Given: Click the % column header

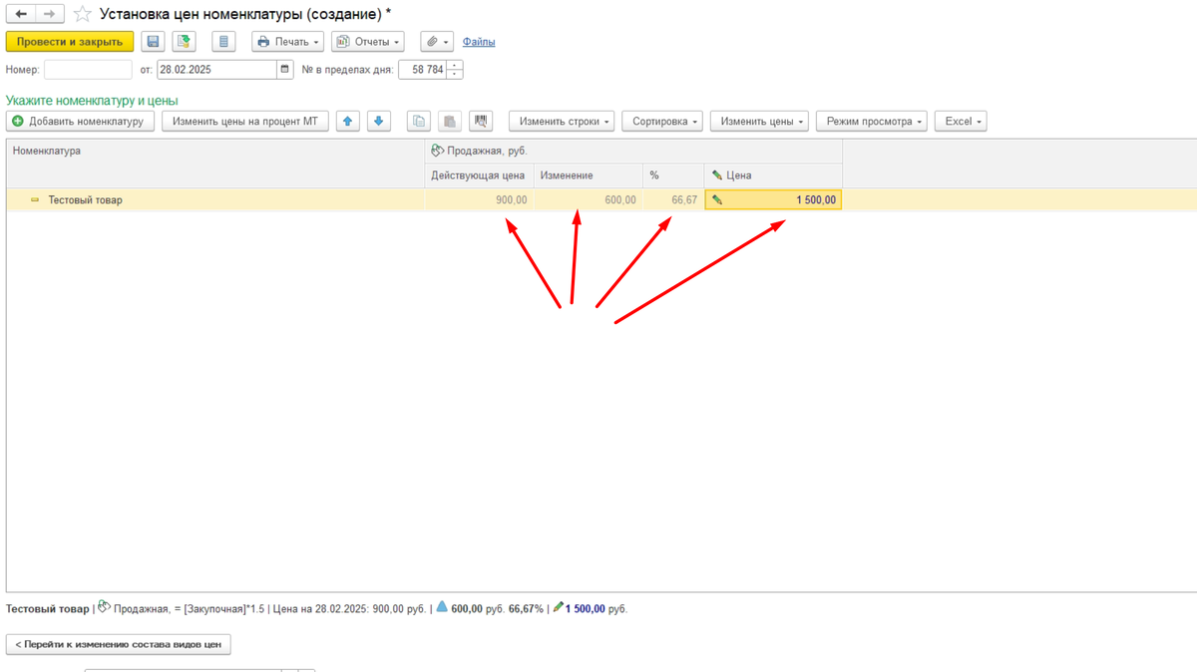Looking at the screenshot, I should (673, 175).
